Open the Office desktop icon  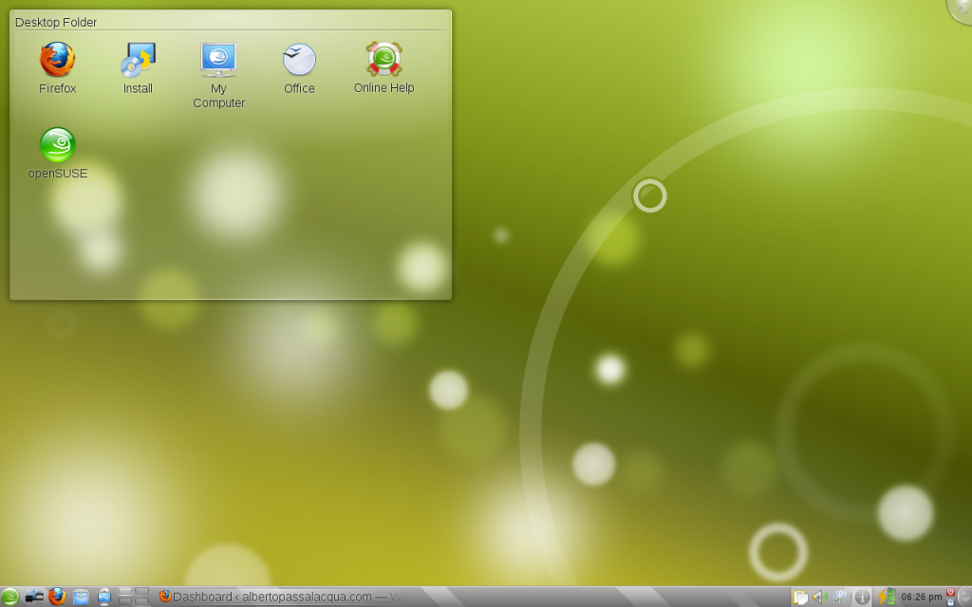pos(299,60)
